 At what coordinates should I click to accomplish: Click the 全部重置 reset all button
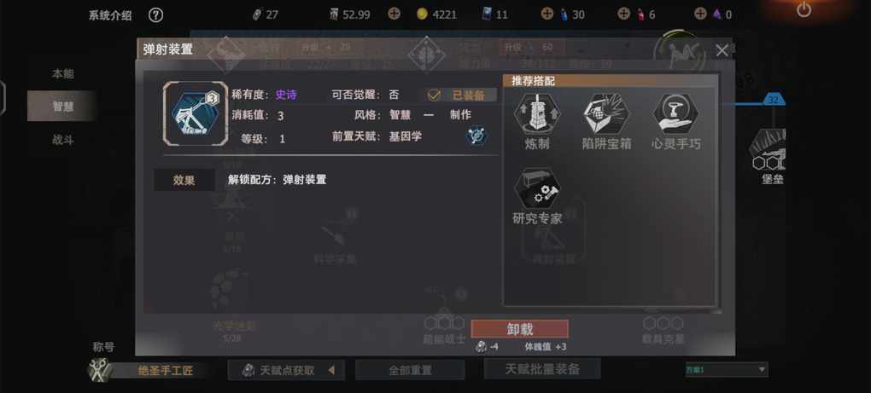point(410,370)
